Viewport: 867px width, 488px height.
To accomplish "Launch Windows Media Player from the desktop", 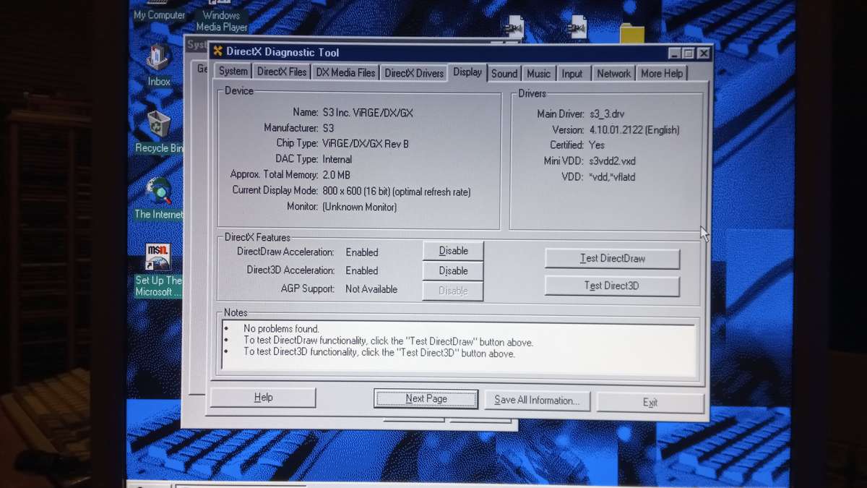I will click(x=220, y=14).
